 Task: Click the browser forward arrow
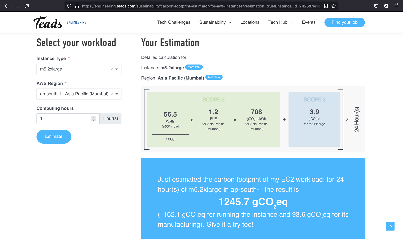point(17,6)
